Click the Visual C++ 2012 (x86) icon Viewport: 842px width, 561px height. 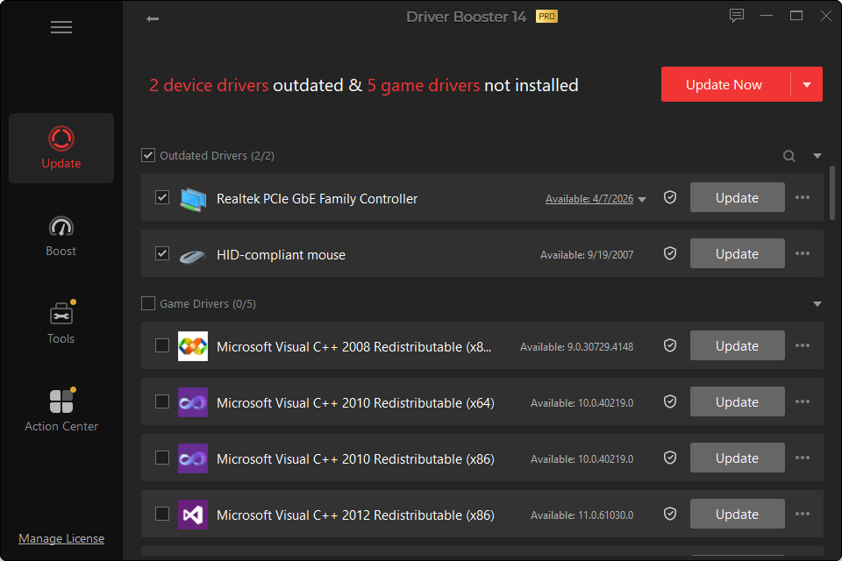click(193, 515)
